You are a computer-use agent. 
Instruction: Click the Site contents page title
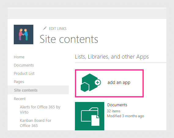[x=69, y=39]
